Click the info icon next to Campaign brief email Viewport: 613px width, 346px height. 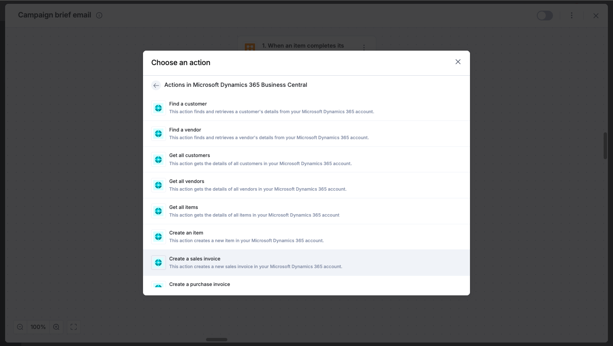(x=99, y=15)
